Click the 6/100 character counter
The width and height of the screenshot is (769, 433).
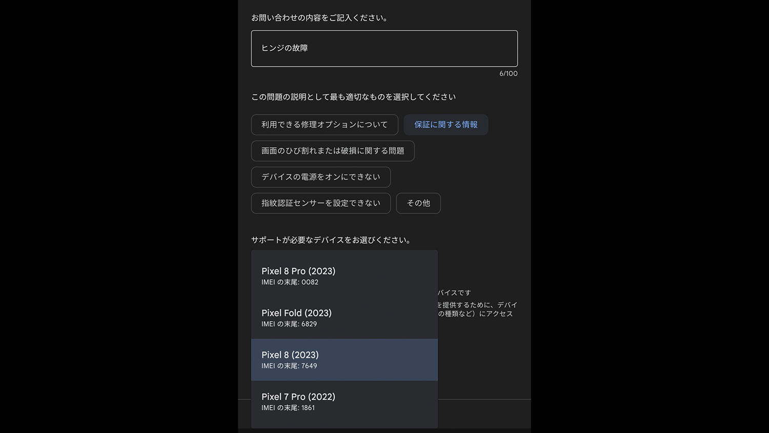tap(508, 74)
